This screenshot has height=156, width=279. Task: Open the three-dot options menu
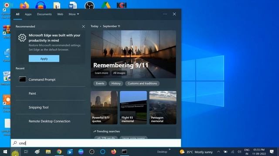(x=165, y=14)
